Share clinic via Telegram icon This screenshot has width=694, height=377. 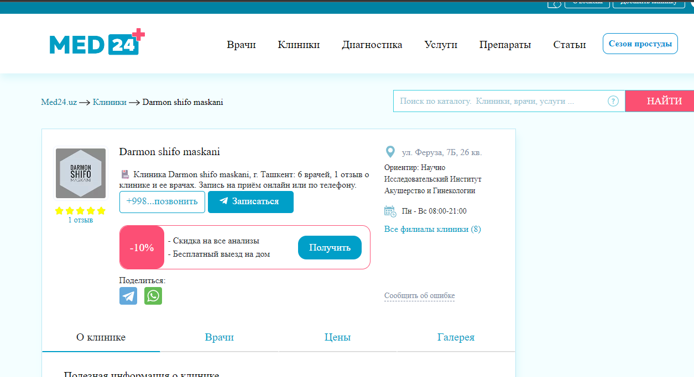128,296
